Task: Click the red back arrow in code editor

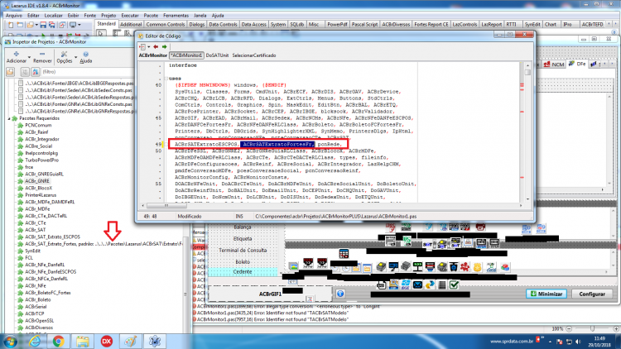Action: pyautogui.click(x=156, y=46)
